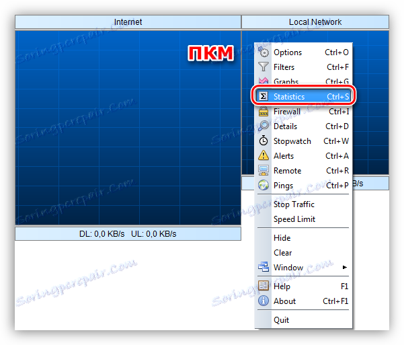Screen dimensions: 404x345
Task: Click the Remote computer icon
Action: click(x=264, y=170)
